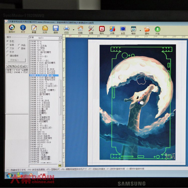Click the flip horizontal triangle icon in layer toolbar
Viewport: 188px width, 188px height.
20,66
